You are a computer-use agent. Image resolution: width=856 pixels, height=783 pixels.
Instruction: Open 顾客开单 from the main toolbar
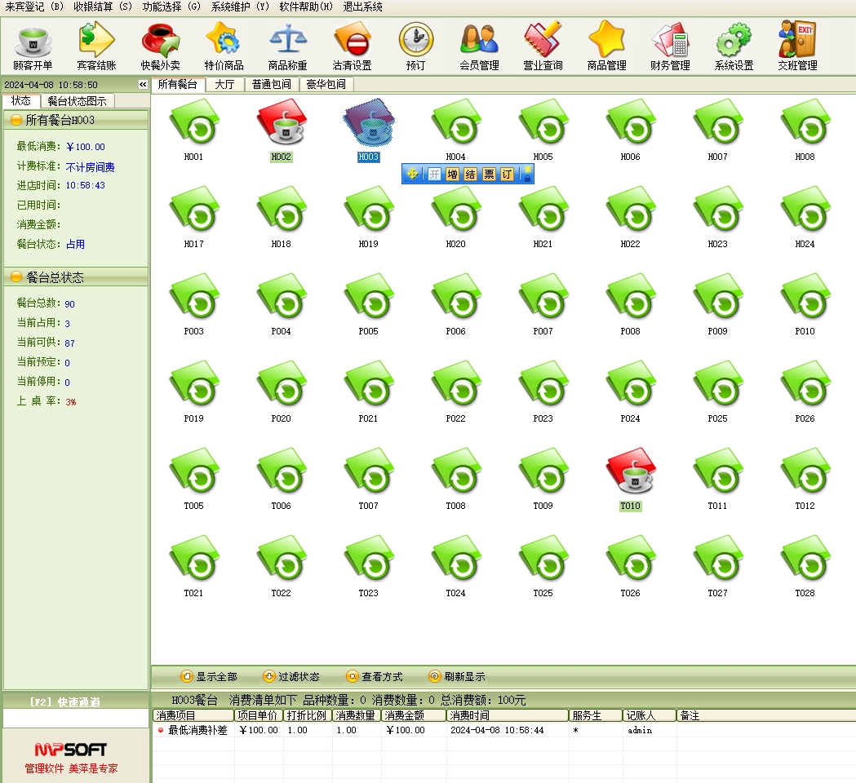pos(33,46)
